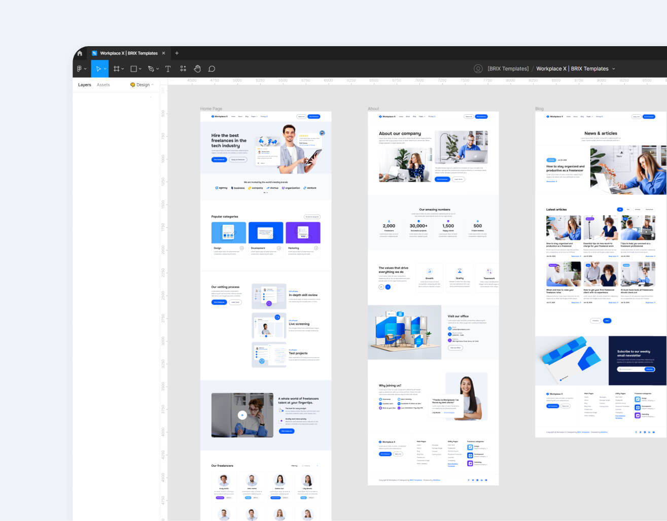
Task: Select Popular categories heading
Action: [225, 217]
